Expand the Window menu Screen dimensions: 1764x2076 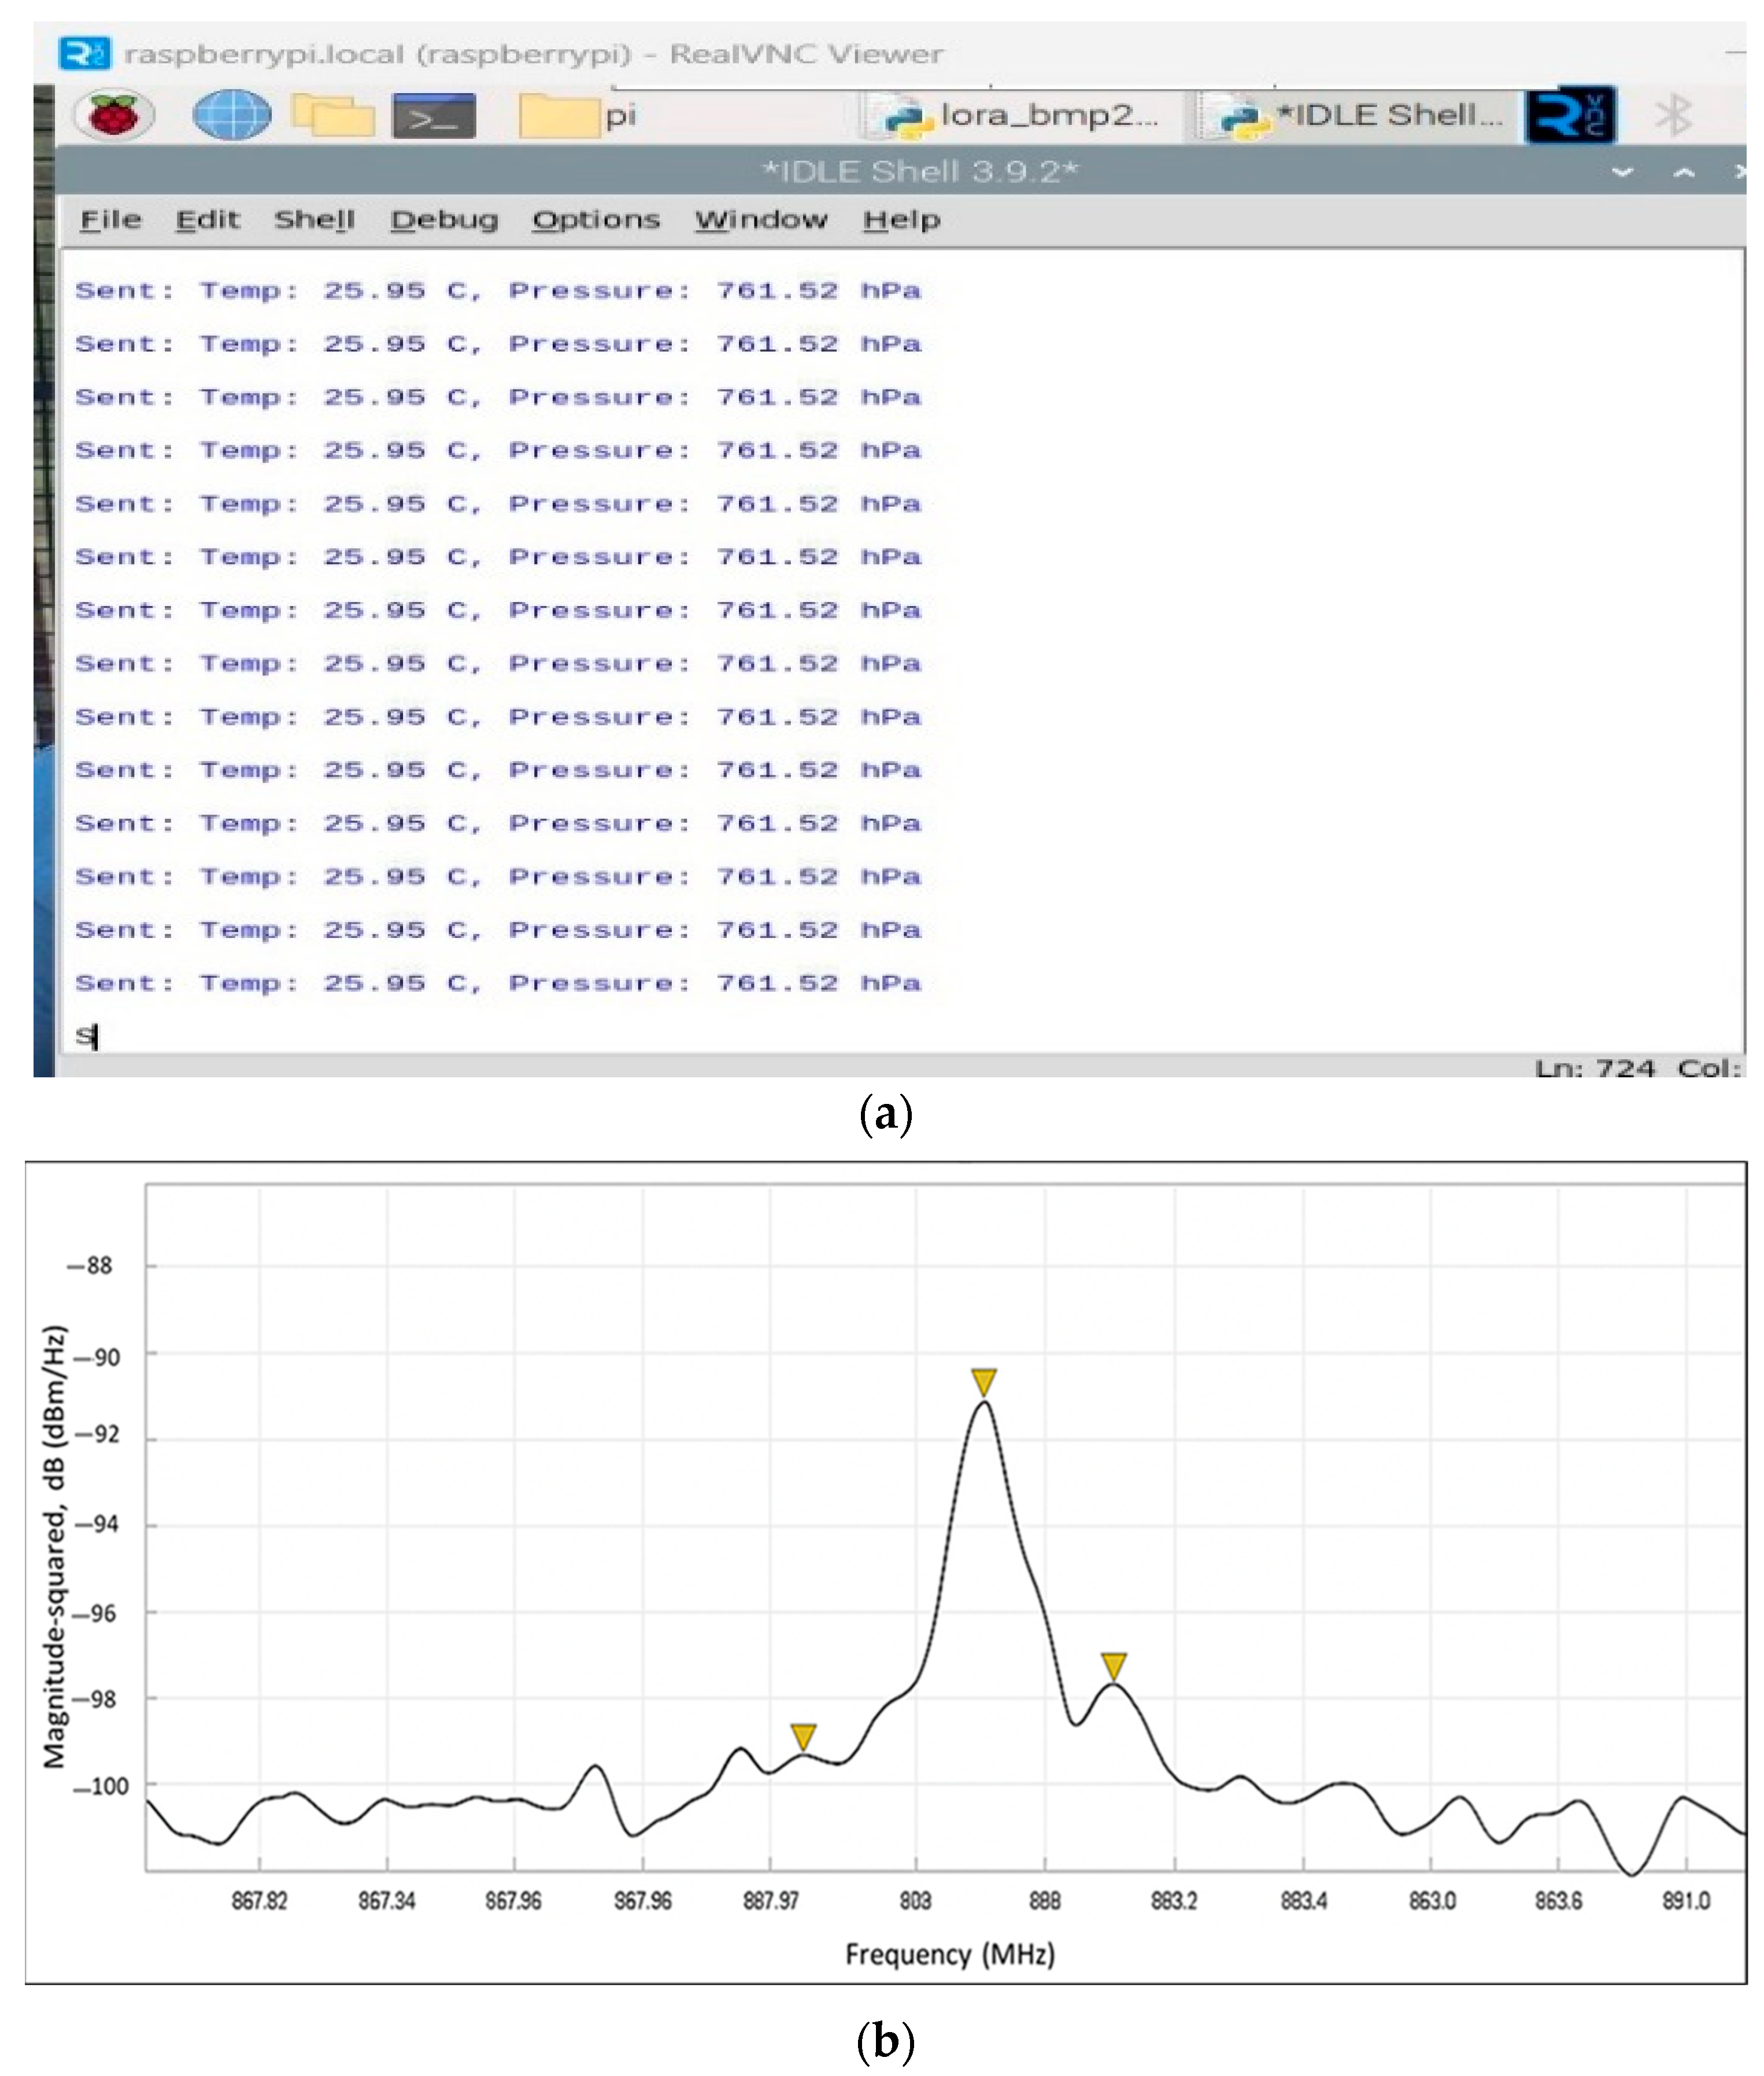pyautogui.click(x=761, y=219)
